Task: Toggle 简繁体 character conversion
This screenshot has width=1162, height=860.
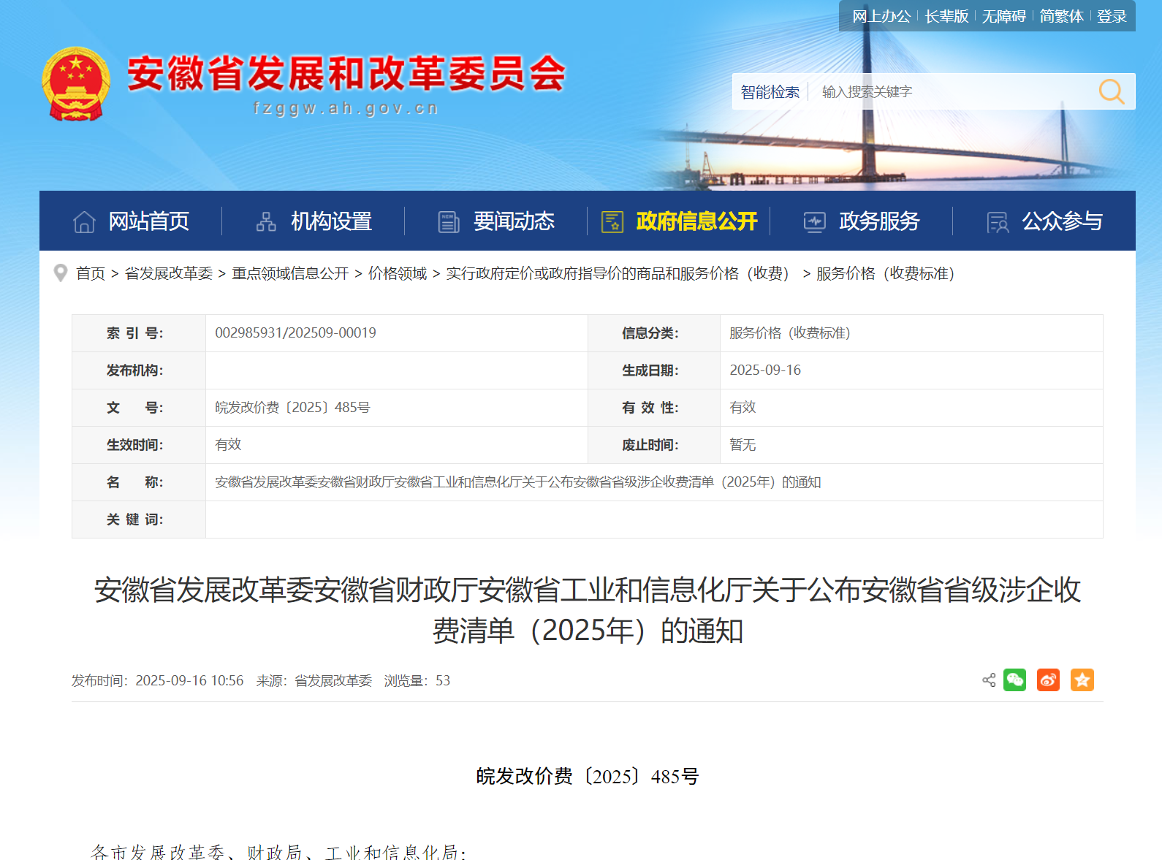Action: click(x=1061, y=16)
